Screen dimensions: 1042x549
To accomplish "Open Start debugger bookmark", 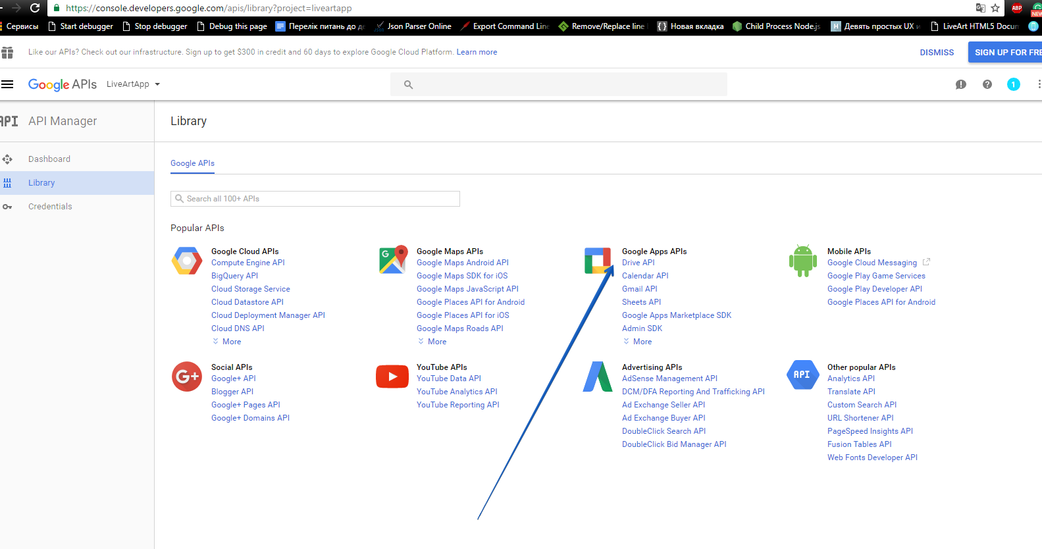I will [x=80, y=26].
